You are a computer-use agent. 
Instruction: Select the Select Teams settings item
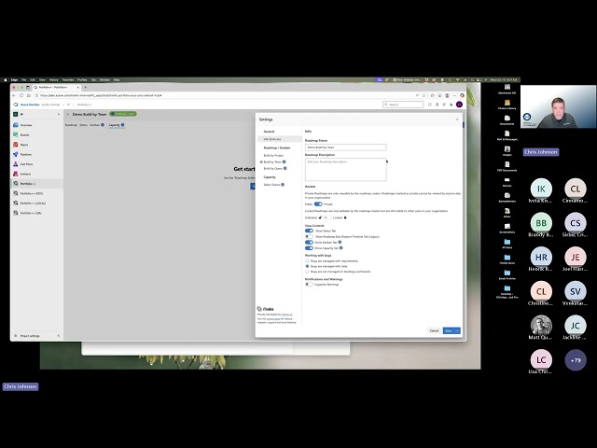[x=271, y=185]
